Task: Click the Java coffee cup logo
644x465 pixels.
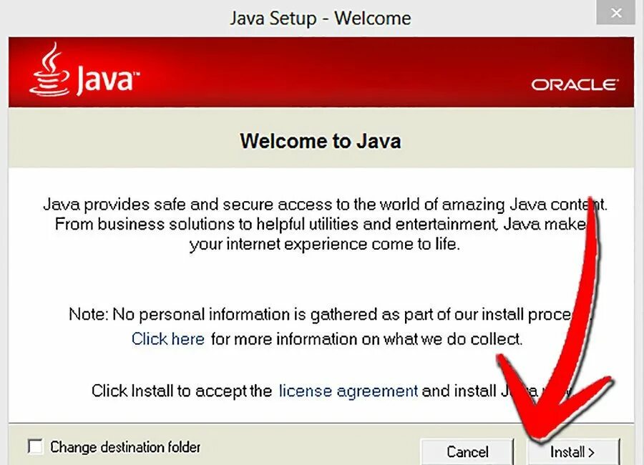Action: click(49, 70)
